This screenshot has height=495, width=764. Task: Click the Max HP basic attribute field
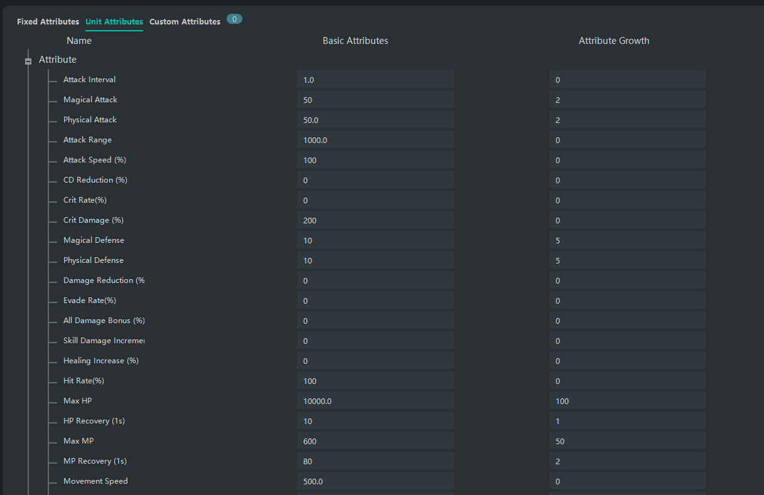pyautogui.click(x=375, y=401)
